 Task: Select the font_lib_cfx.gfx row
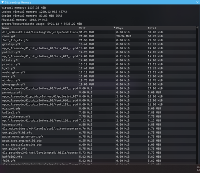pos(99,40)
